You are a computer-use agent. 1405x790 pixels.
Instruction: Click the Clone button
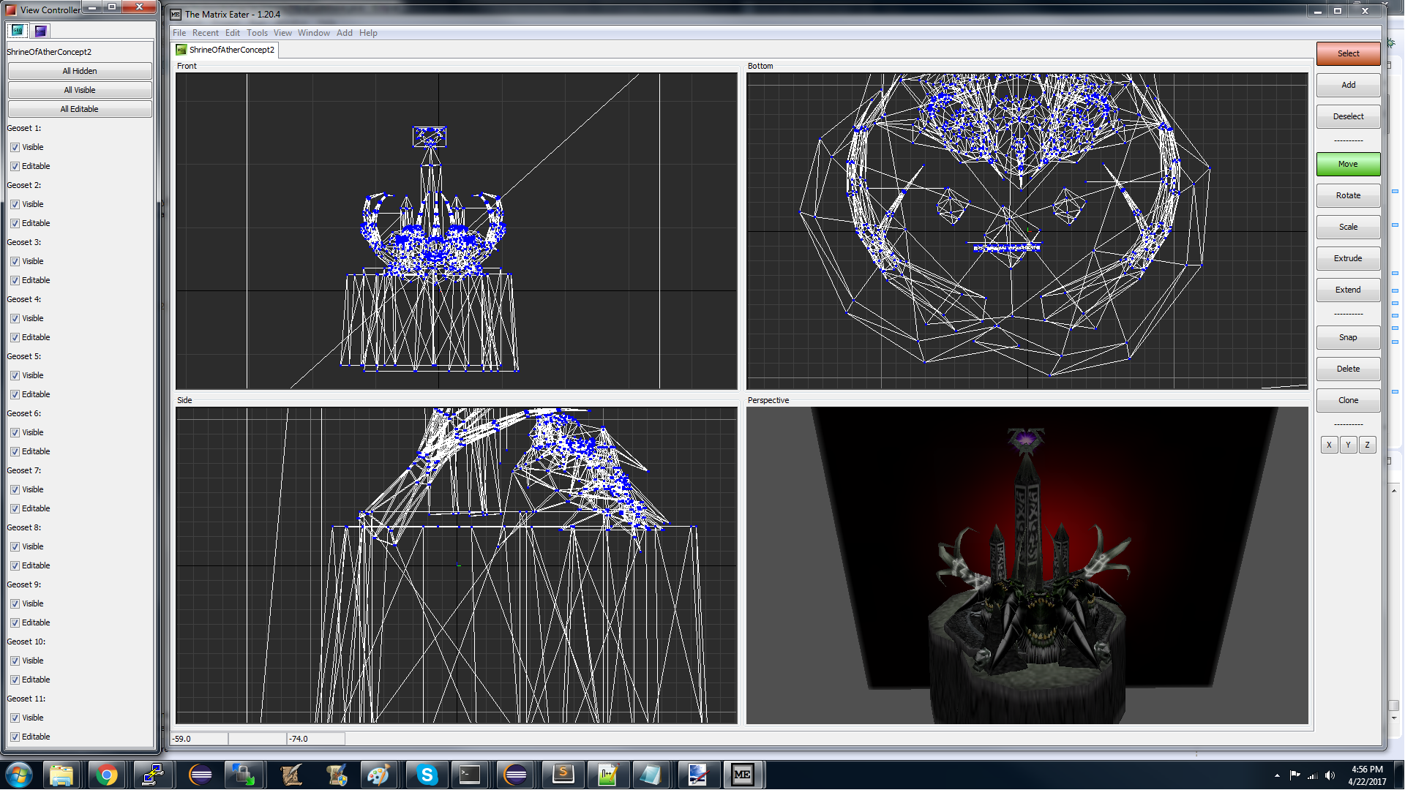pos(1348,400)
